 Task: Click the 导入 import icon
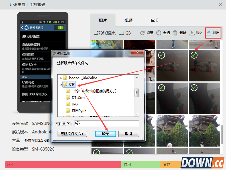[x=192, y=33]
